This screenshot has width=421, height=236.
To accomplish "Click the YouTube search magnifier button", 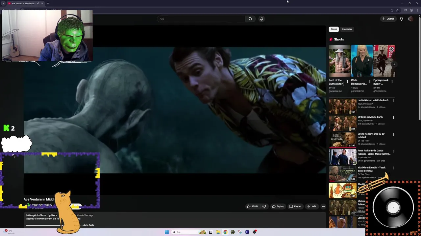I will tap(250, 19).
